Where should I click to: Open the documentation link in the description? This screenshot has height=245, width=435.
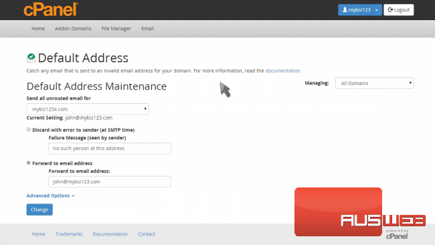(x=282, y=71)
